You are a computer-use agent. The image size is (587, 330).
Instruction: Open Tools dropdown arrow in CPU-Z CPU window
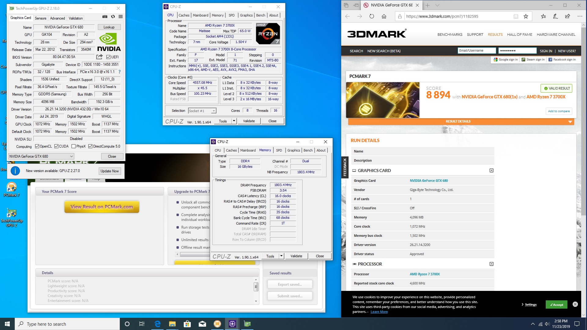(234, 121)
